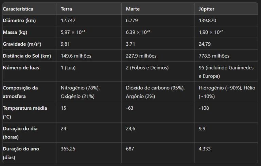Click the "Diâmetro (km)" row label

tap(19, 21)
